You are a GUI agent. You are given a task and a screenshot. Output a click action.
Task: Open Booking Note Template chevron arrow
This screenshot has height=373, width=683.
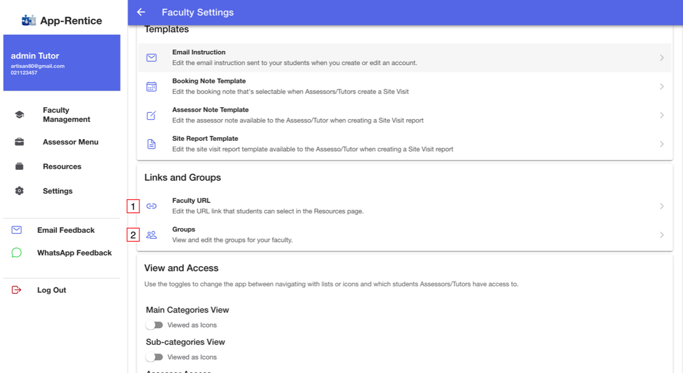[x=662, y=87]
